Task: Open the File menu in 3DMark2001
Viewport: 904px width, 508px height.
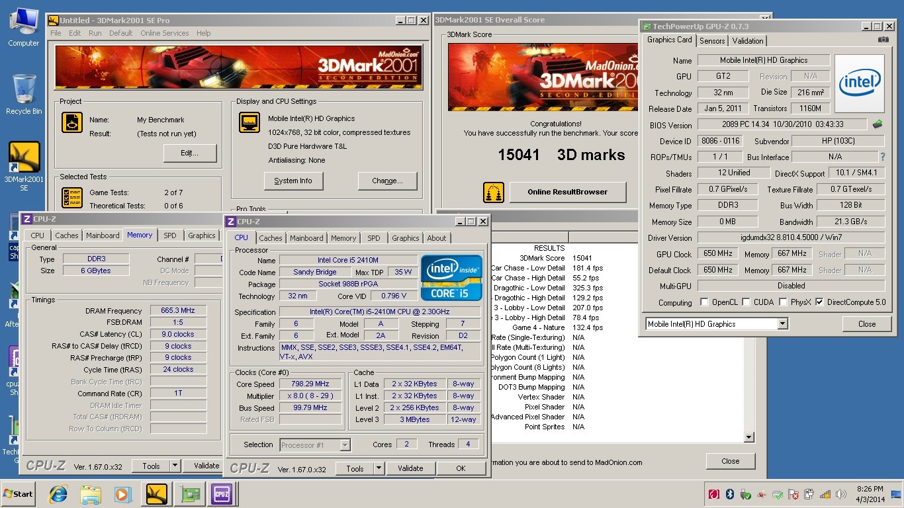Action: coord(56,33)
